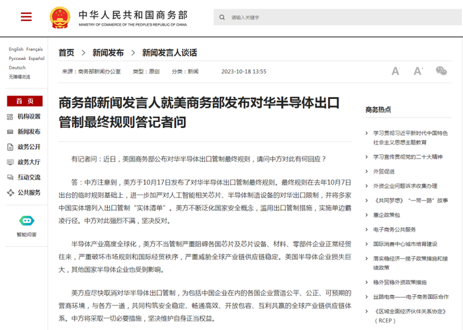Expand arrow beside 惠企政策包

[x=366, y=215]
